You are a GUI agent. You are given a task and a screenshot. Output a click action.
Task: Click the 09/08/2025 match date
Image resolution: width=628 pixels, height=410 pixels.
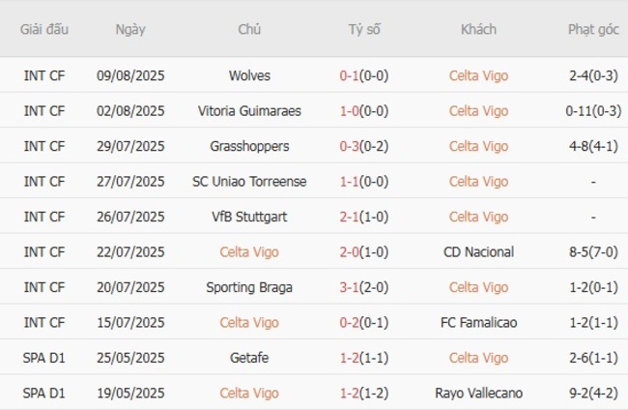pyautogui.click(x=130, y=75)
